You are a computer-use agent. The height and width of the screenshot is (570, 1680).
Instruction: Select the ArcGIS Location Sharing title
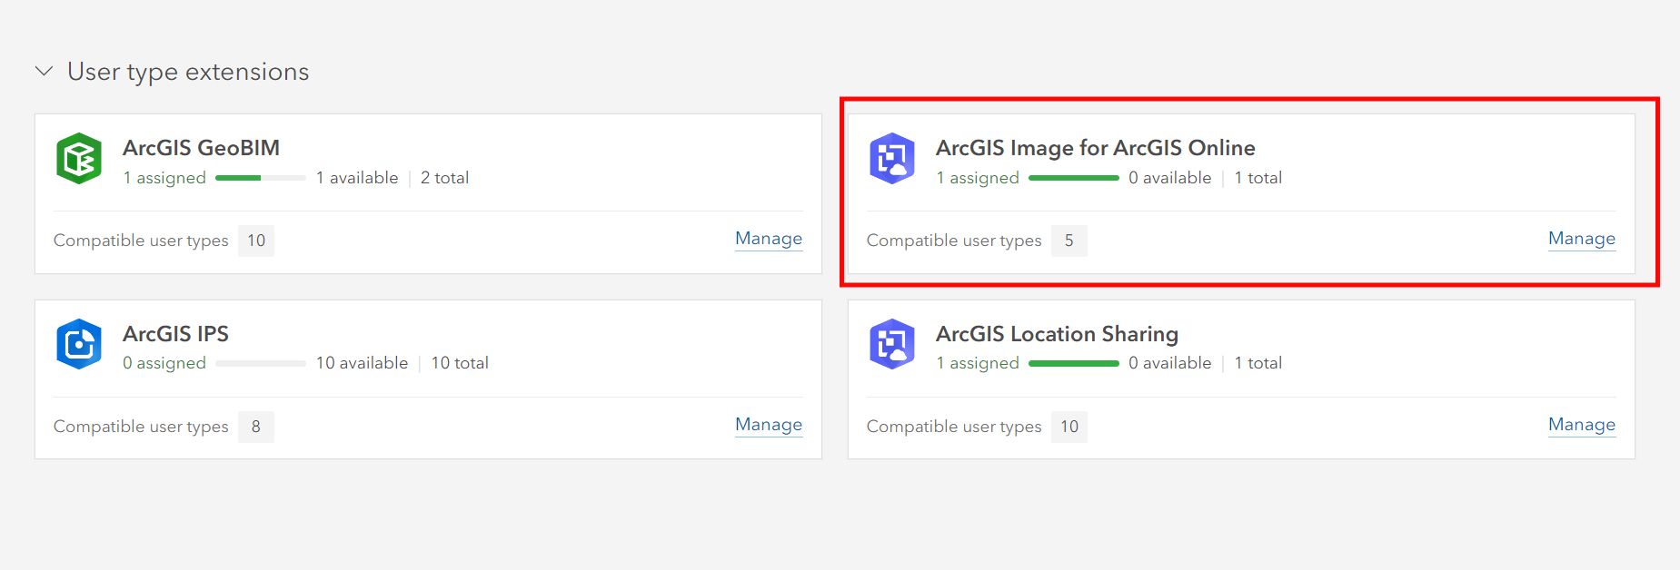click(x=1057, y=334)
